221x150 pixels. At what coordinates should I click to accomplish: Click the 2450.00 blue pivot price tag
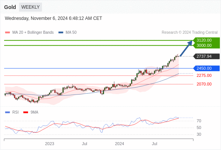[206, 69]
